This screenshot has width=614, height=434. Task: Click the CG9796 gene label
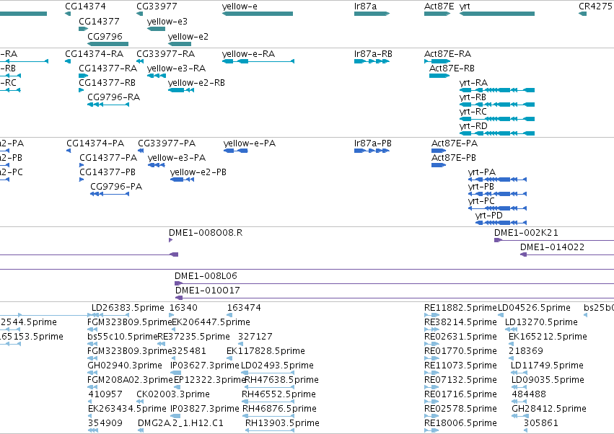click(x=105, y=36)
